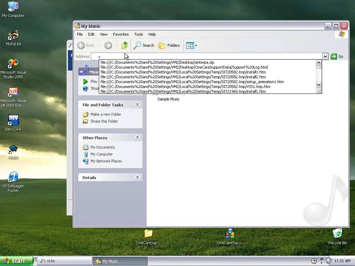Click inside the Address input field

[207, 56]
